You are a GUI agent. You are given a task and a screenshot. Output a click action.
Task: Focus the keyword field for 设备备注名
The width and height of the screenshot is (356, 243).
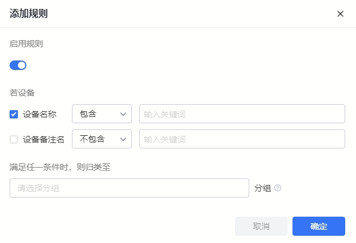point(242,139)
